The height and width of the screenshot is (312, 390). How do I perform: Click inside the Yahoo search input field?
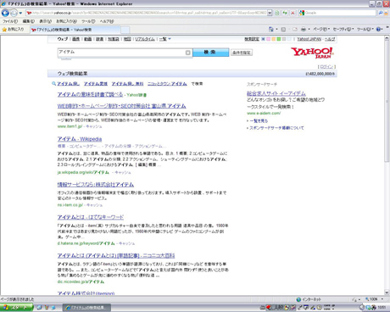121,53
